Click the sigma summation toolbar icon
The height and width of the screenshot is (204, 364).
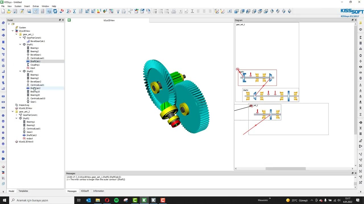[x=75, y=11]
